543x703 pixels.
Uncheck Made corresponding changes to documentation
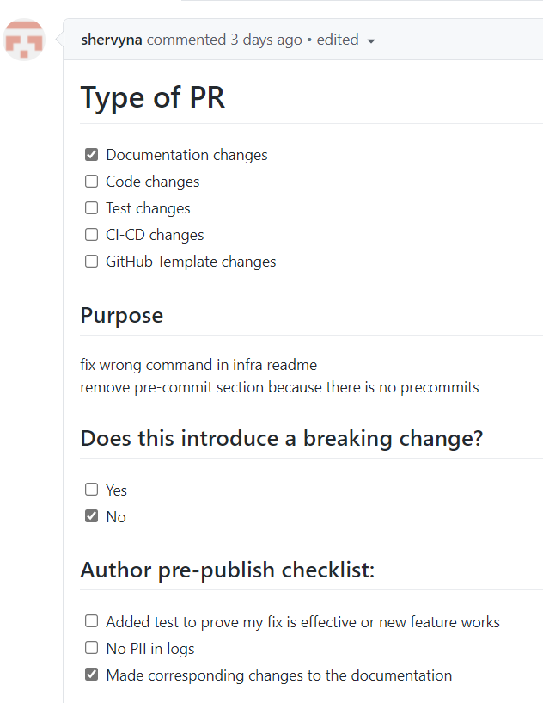[x=91, y=674]
